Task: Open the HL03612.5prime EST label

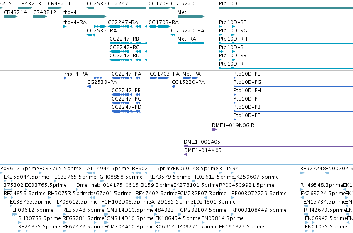Action: 213,177
